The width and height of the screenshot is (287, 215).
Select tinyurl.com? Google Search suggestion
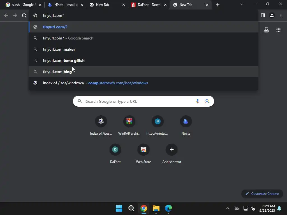[x=143, y=38]
